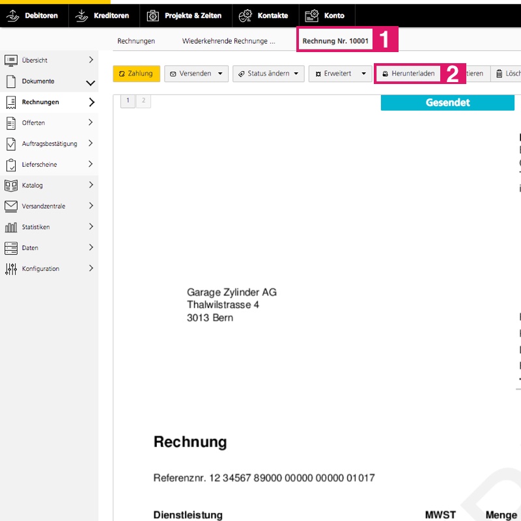Click the Debitoren hand icon
Screen dimensions: 521x521
(13, 16)
